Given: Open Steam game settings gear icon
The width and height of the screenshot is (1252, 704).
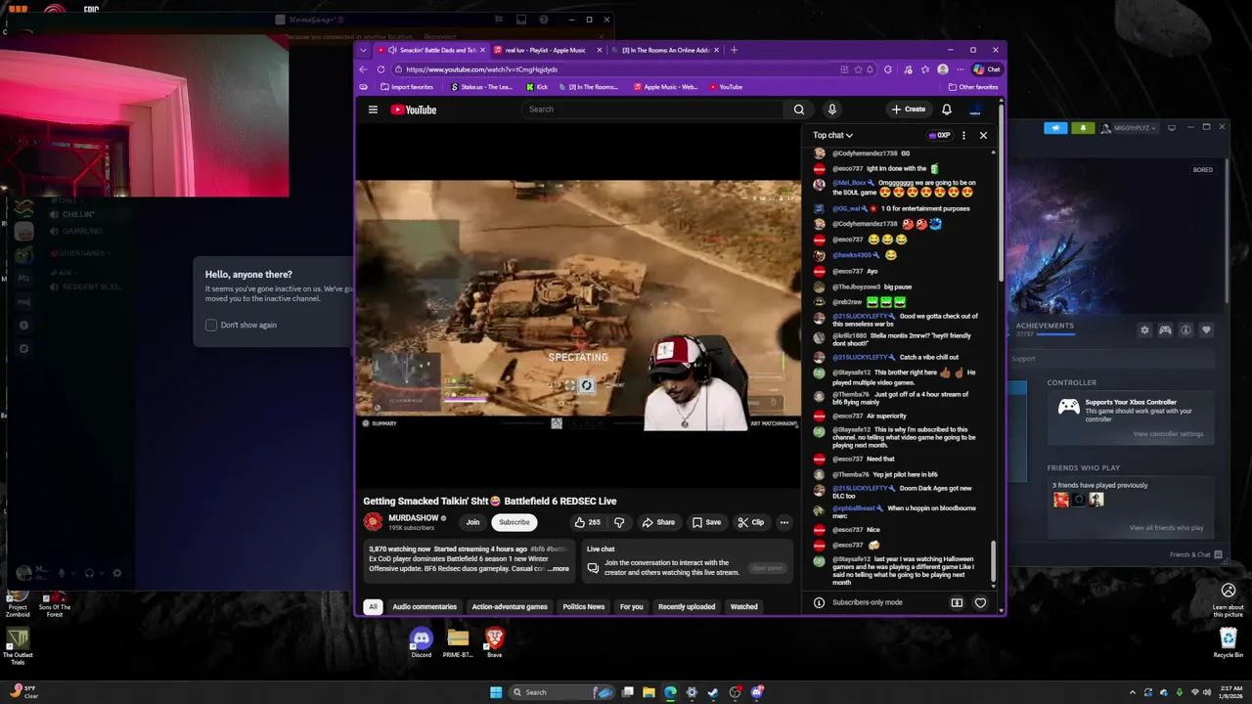Looking at the screenshot, I should (x=1144, y=330).
